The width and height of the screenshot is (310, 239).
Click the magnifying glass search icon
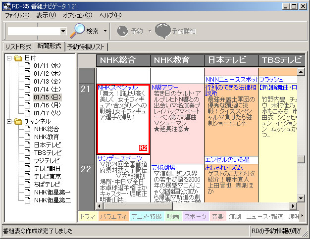click(77, 30)
